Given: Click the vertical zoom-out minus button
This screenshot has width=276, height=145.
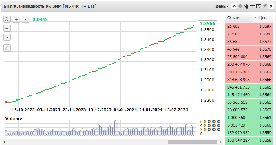Looking at the screenshot, I should pyautogui.click(x=7, y=37).
